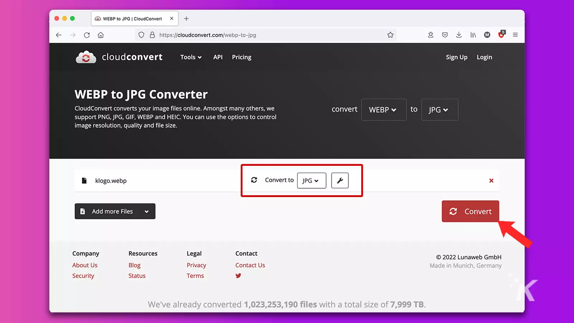574x323 pixels.
Task: Click the file icon beside klogo.webp
Action: pyautogui.click(x=84, y=181)
